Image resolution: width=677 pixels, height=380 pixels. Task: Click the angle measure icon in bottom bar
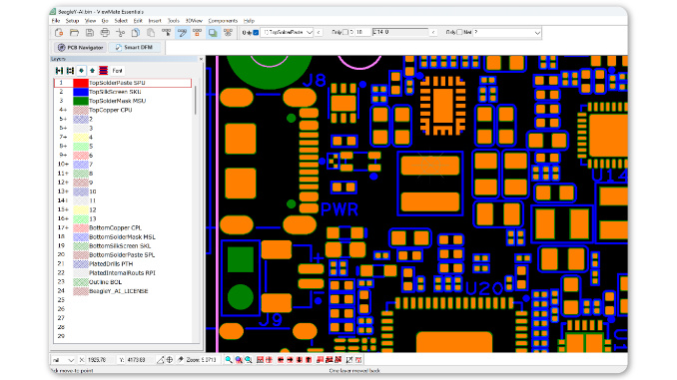tap(160, 360)
